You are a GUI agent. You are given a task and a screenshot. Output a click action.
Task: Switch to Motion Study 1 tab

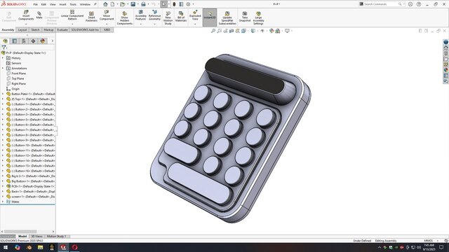click(56, 237)
